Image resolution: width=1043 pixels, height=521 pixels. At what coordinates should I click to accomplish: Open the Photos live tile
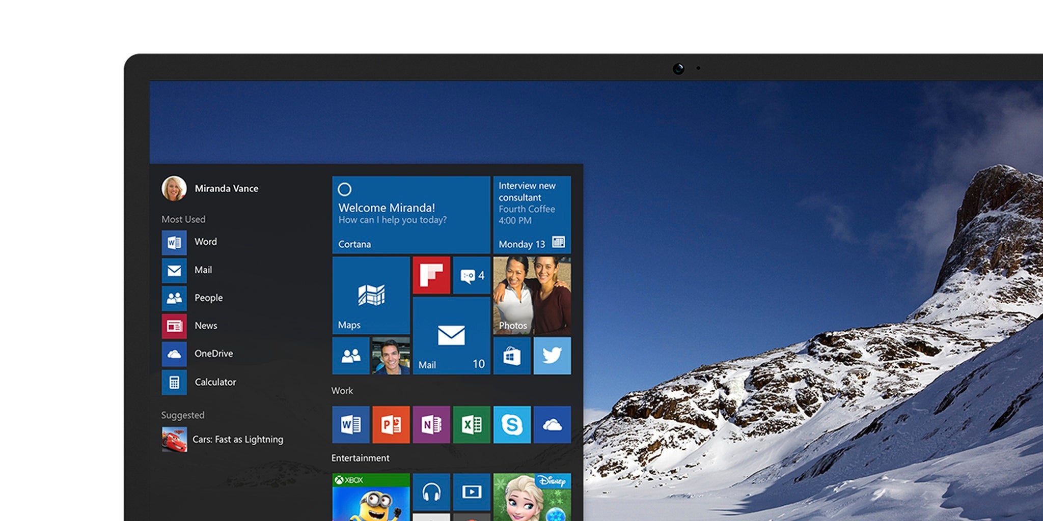(x=532, y=295)
